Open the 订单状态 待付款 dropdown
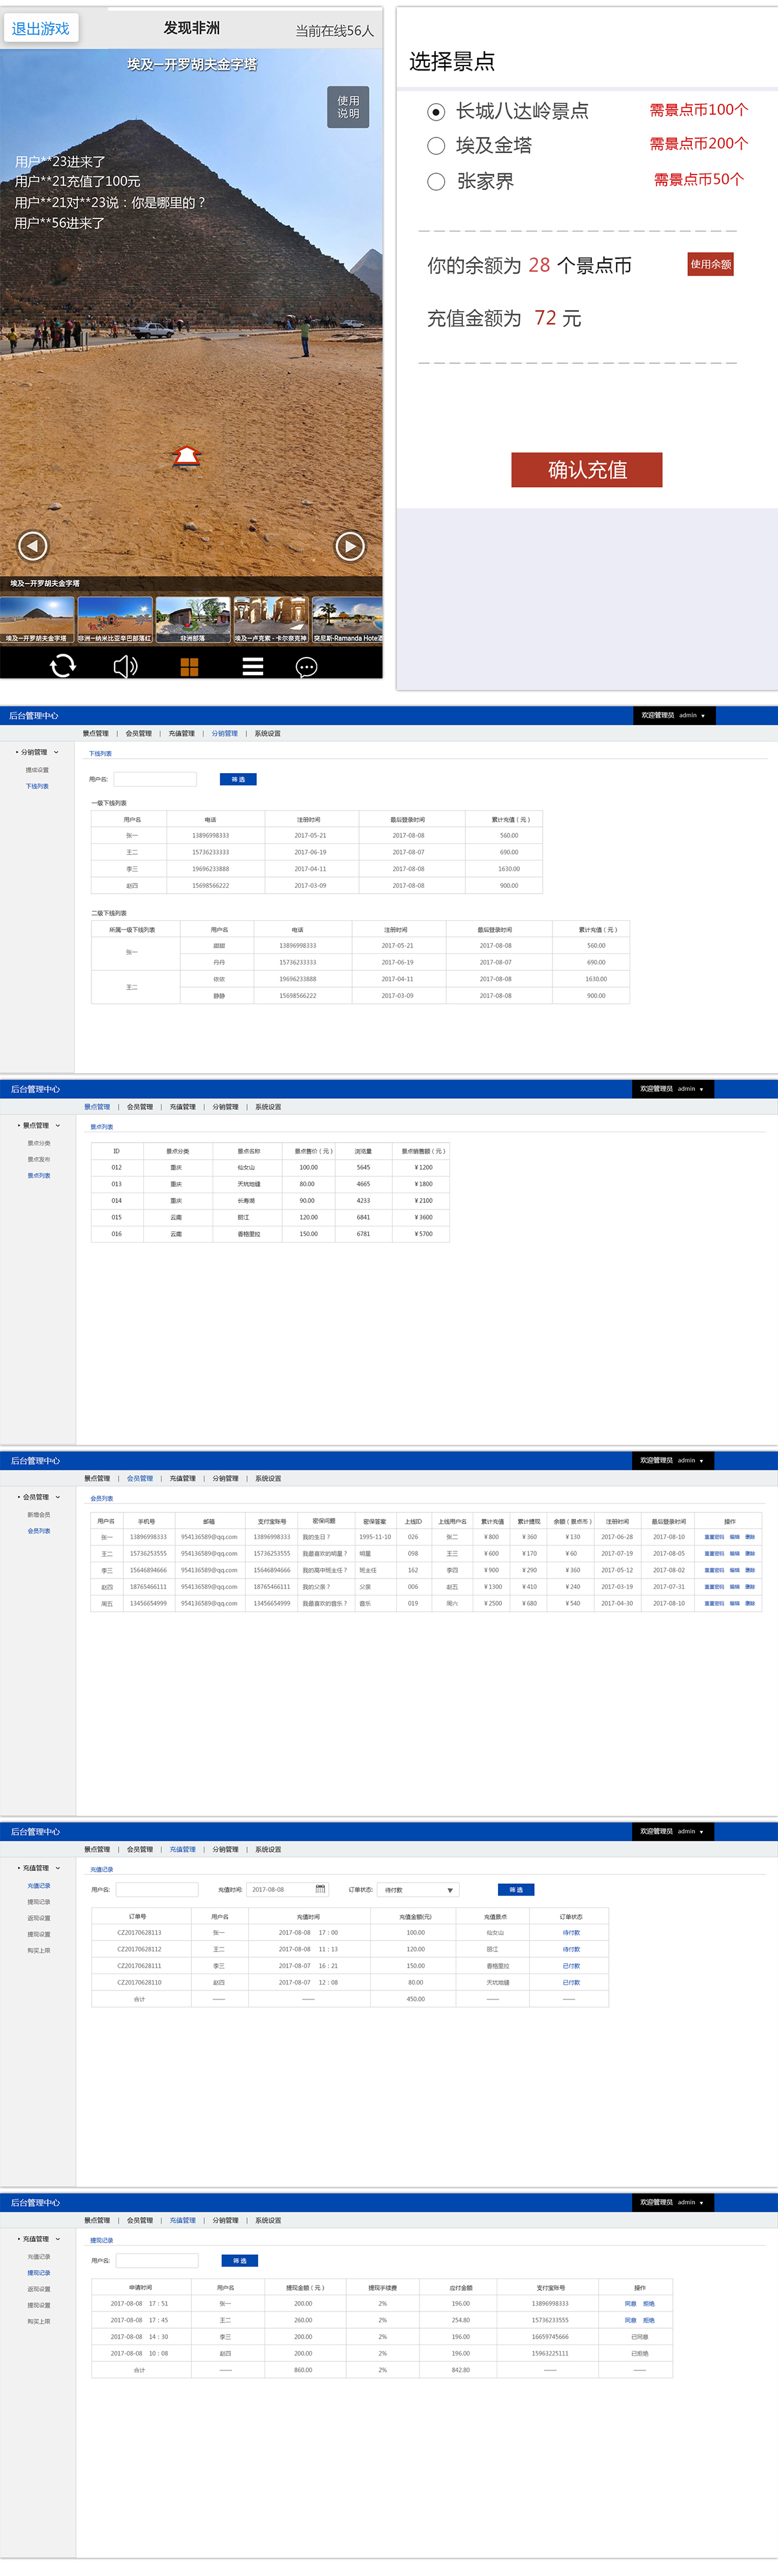778x2576 pixels. coord(418,1890)
